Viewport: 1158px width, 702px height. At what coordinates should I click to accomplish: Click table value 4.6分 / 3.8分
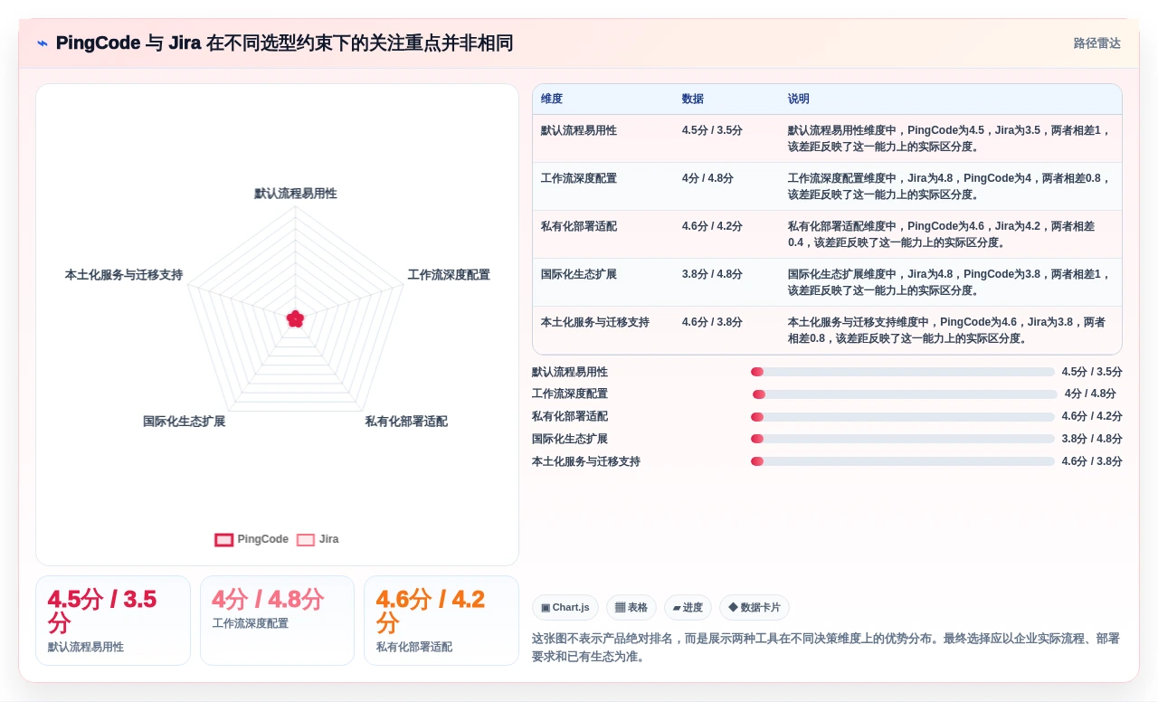pyautogui.click(x=712, y=322)
